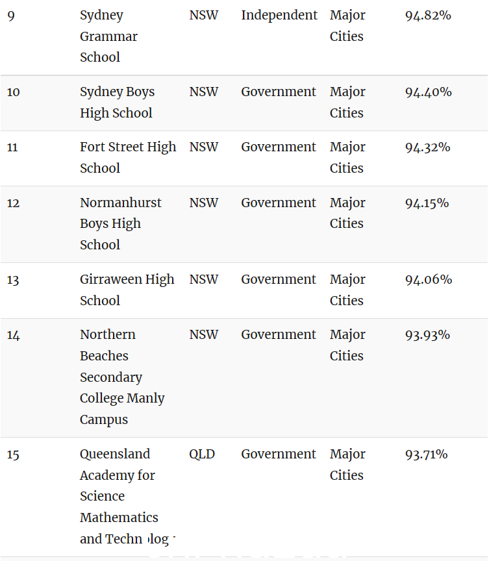Select the QLD state cell
This screenshot has height=561, width=489.
[x=202, y=454]
